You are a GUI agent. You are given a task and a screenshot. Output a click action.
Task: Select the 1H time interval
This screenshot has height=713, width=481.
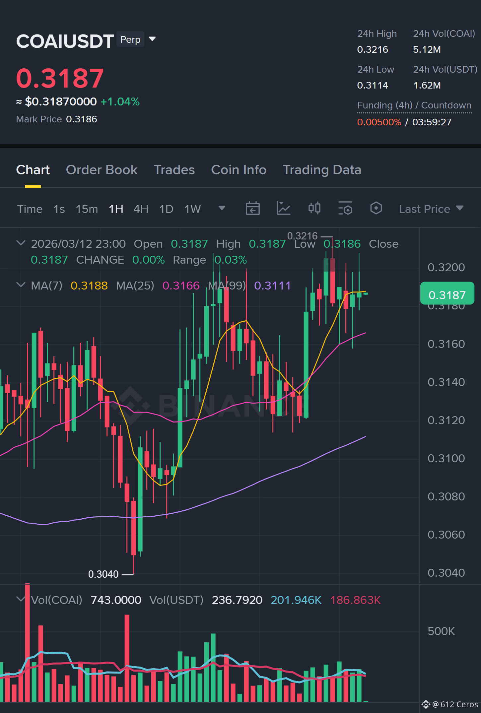click(116, 209)
